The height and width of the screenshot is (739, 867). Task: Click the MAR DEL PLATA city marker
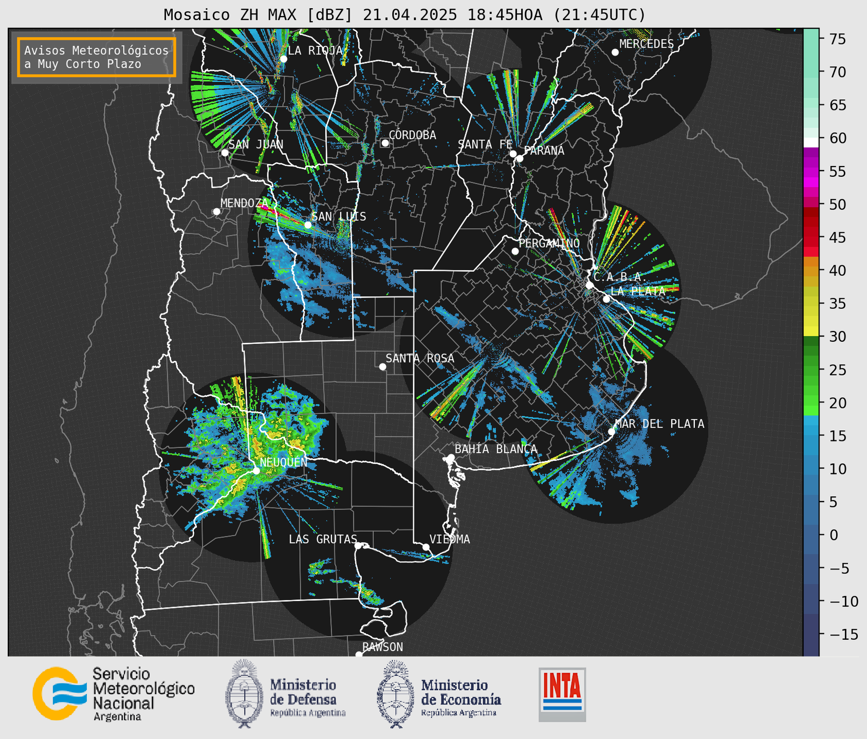612,432
